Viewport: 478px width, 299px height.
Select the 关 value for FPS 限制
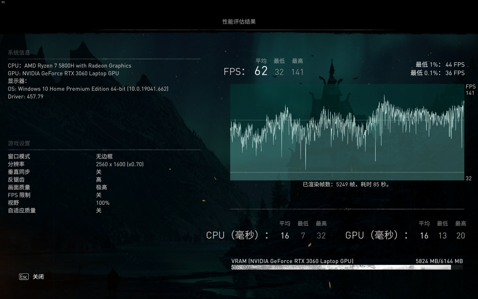click(99, 195)
